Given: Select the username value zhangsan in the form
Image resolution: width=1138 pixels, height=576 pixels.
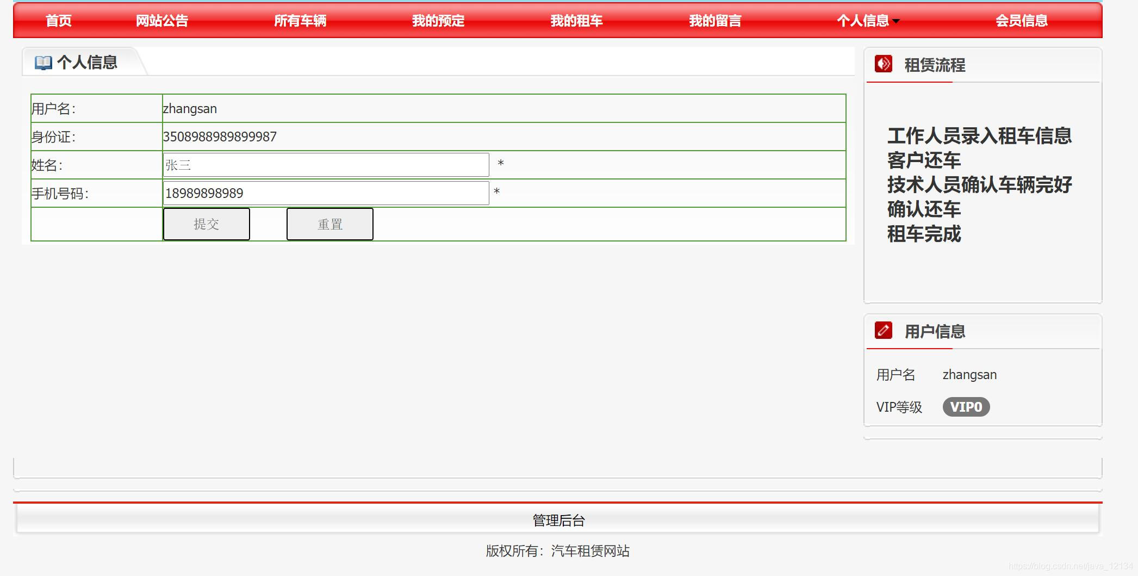Looking at the screenshot, I should click(x=190, y=109).
